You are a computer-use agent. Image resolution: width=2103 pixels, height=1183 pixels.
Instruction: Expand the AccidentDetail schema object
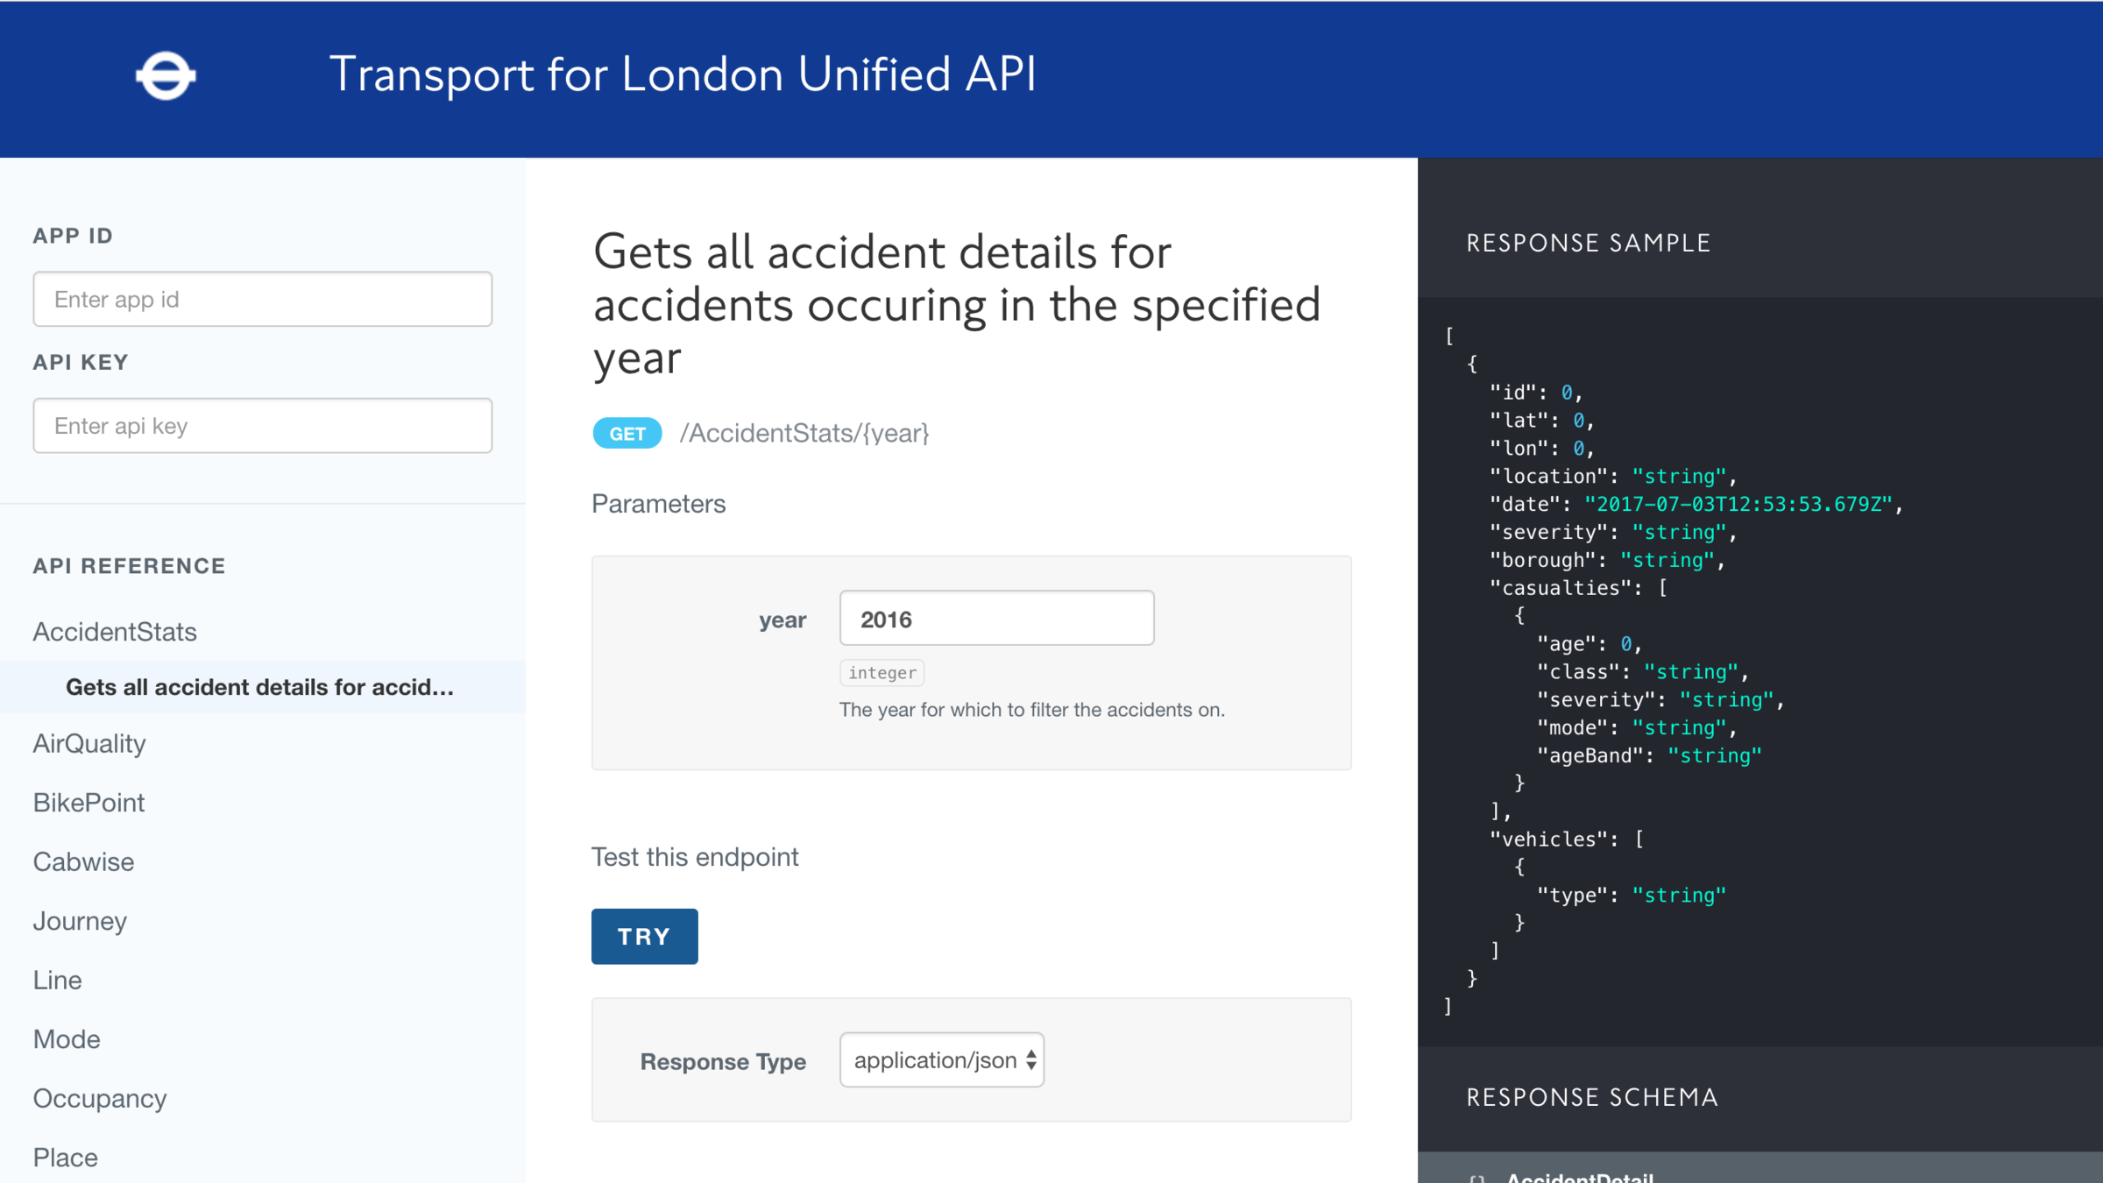[1578, 1177]
